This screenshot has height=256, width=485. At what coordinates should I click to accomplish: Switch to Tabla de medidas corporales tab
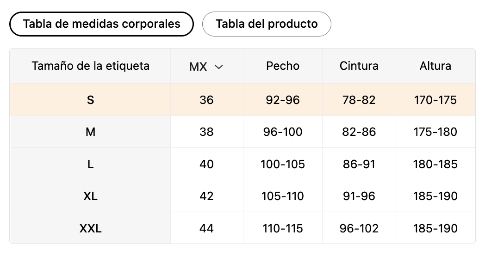[101, 24]
